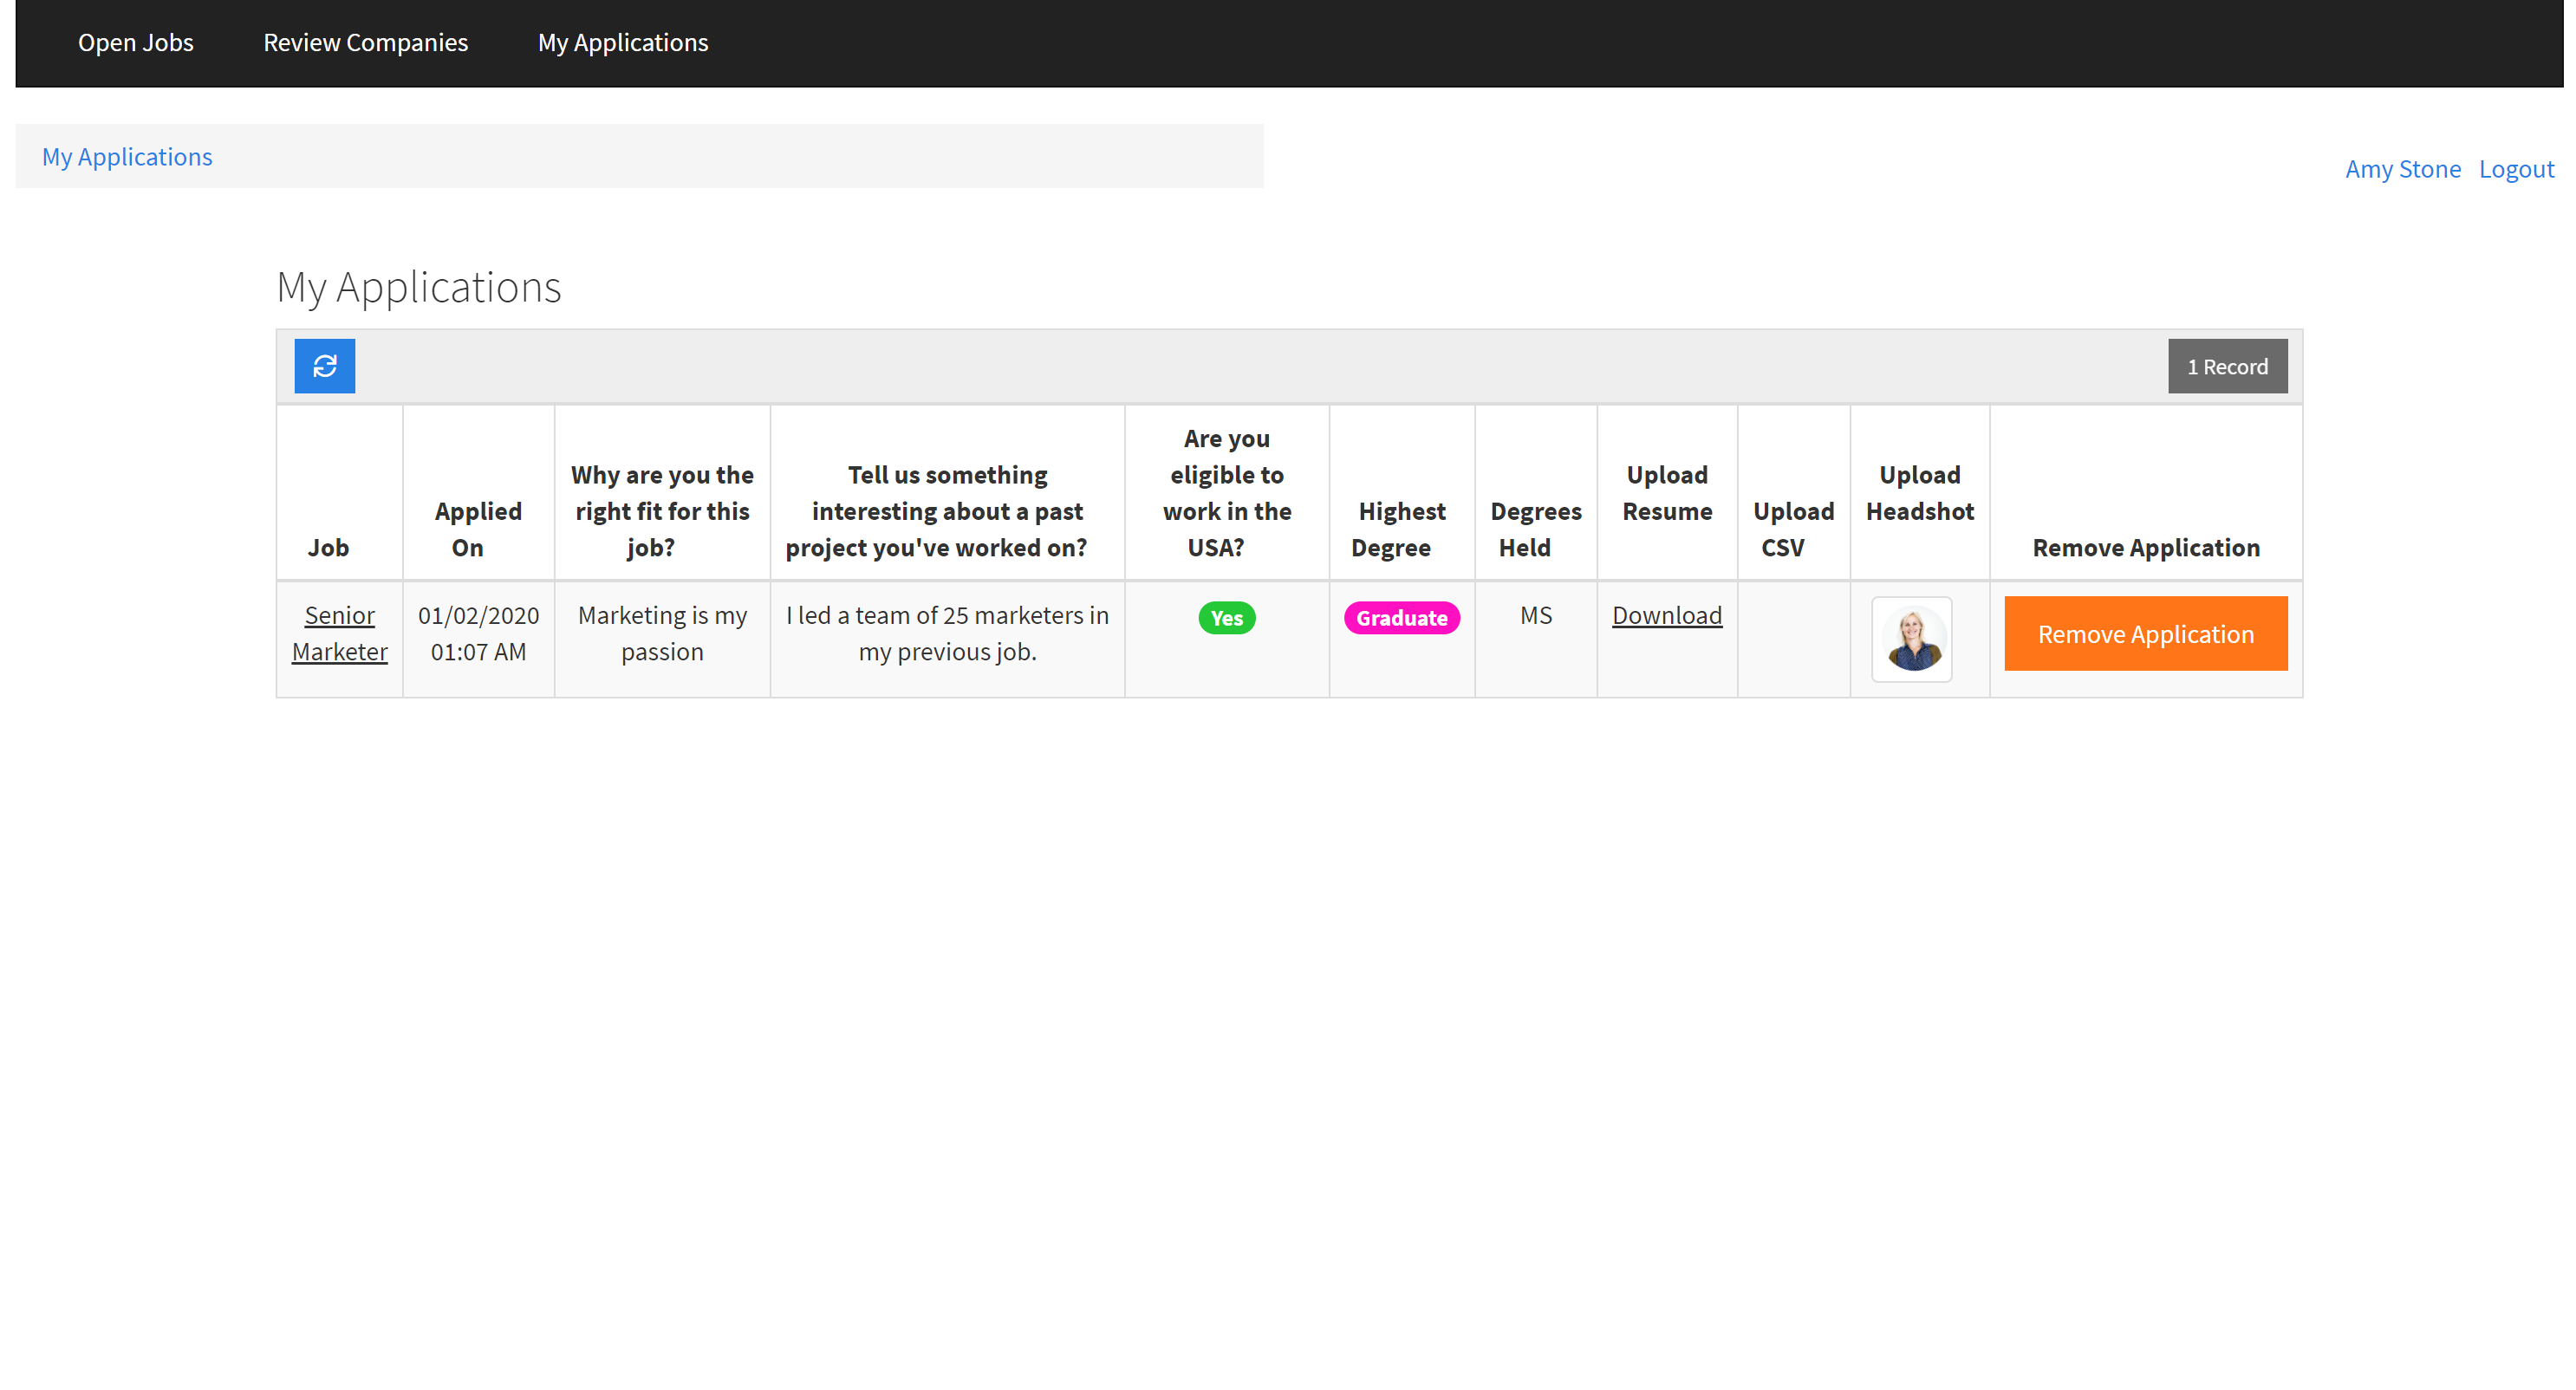
Task: Open the Senior Marketer job link
Action: click(x=340, y=633)
